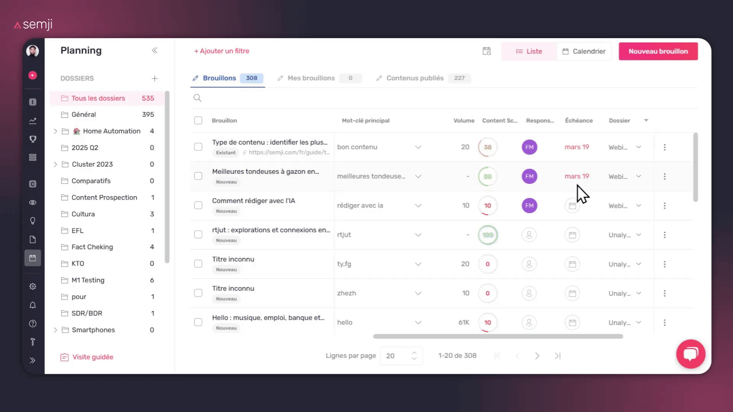Viewport: 733px width, 412px height.
Task: Switch to Brouillons tab
Action: [x=228, y=78]
